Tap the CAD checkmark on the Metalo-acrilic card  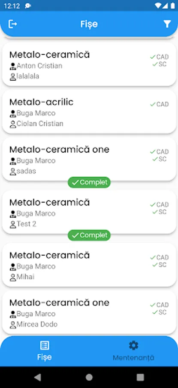click(x=159, y=104)
